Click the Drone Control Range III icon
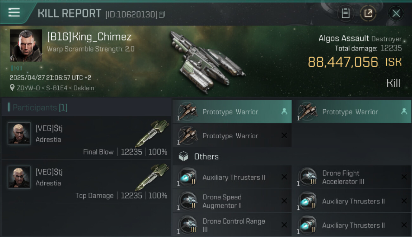 (x=188, y=225)
